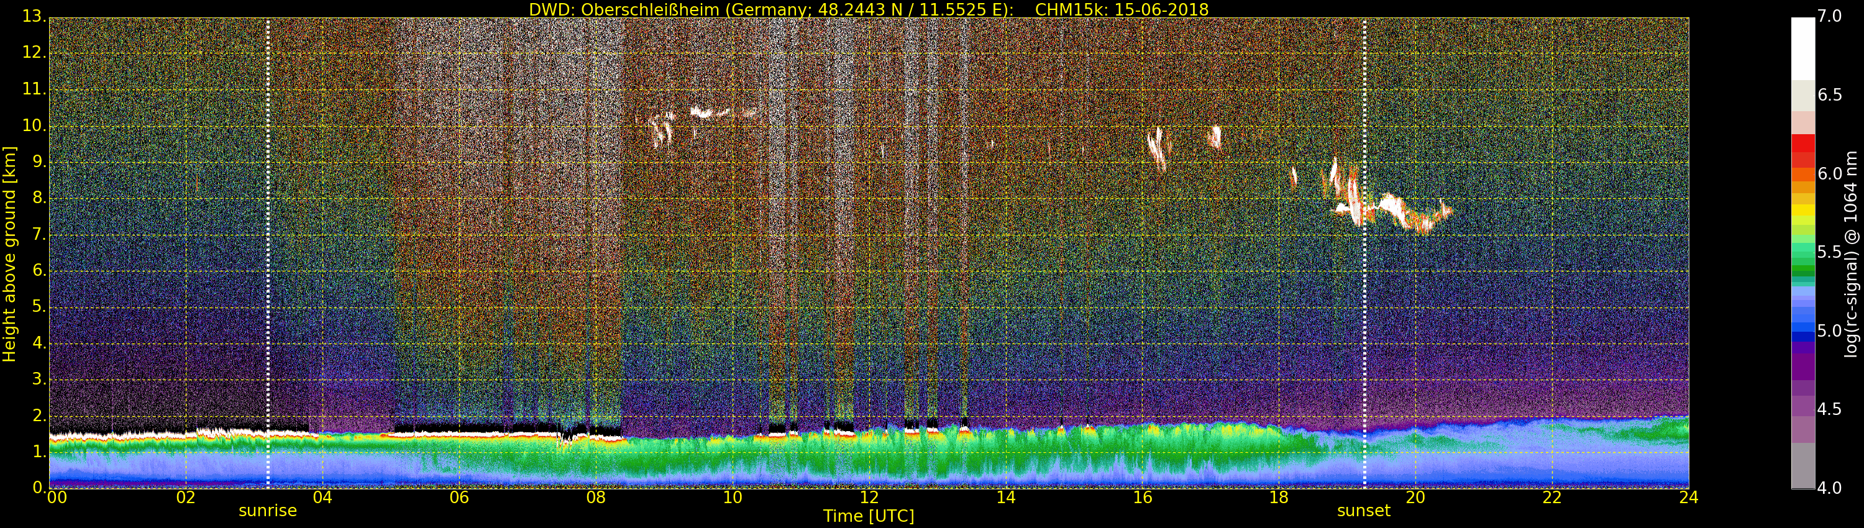This screenshot has width=1864, height=528.
Task: Click the colorbar tick label '7.0'
Action: [x=1829, y=16]
